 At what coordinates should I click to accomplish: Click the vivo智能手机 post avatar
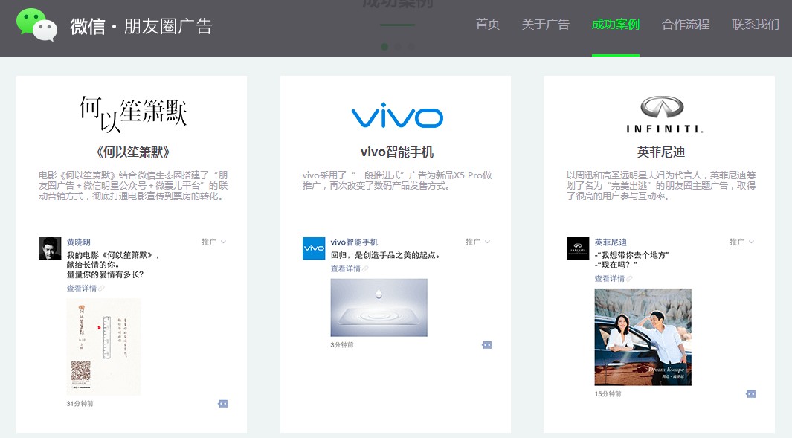click(x=314, y=248)
